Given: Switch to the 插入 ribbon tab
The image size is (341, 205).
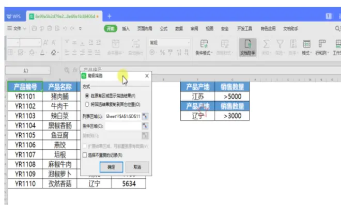Looking at the screenshot, I should (x=126, y=28).
